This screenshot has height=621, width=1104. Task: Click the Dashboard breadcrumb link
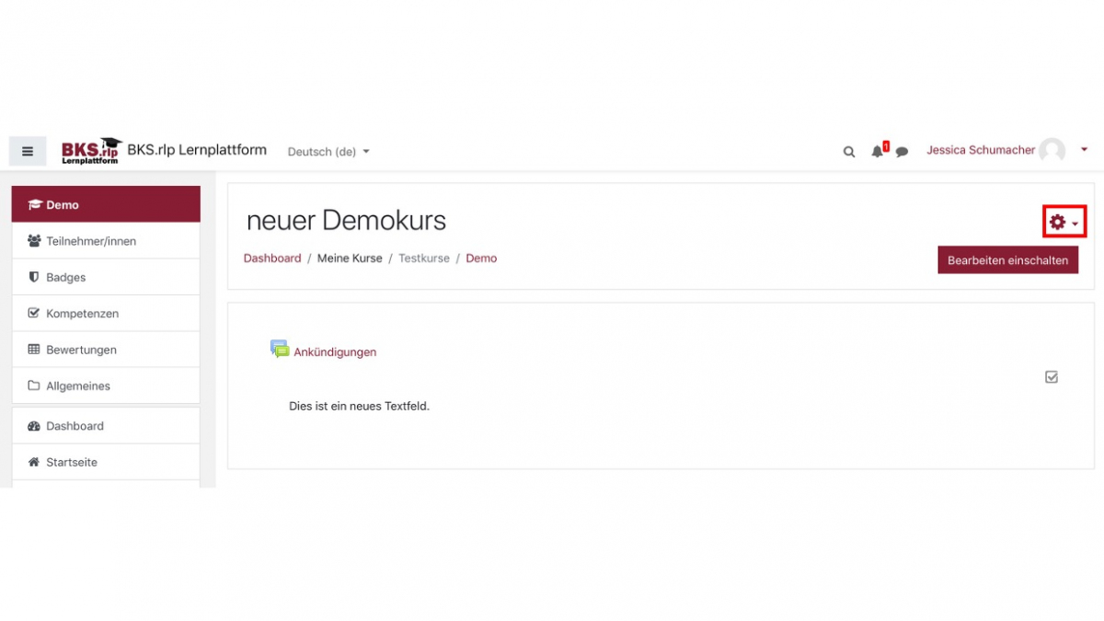[272, 259]
